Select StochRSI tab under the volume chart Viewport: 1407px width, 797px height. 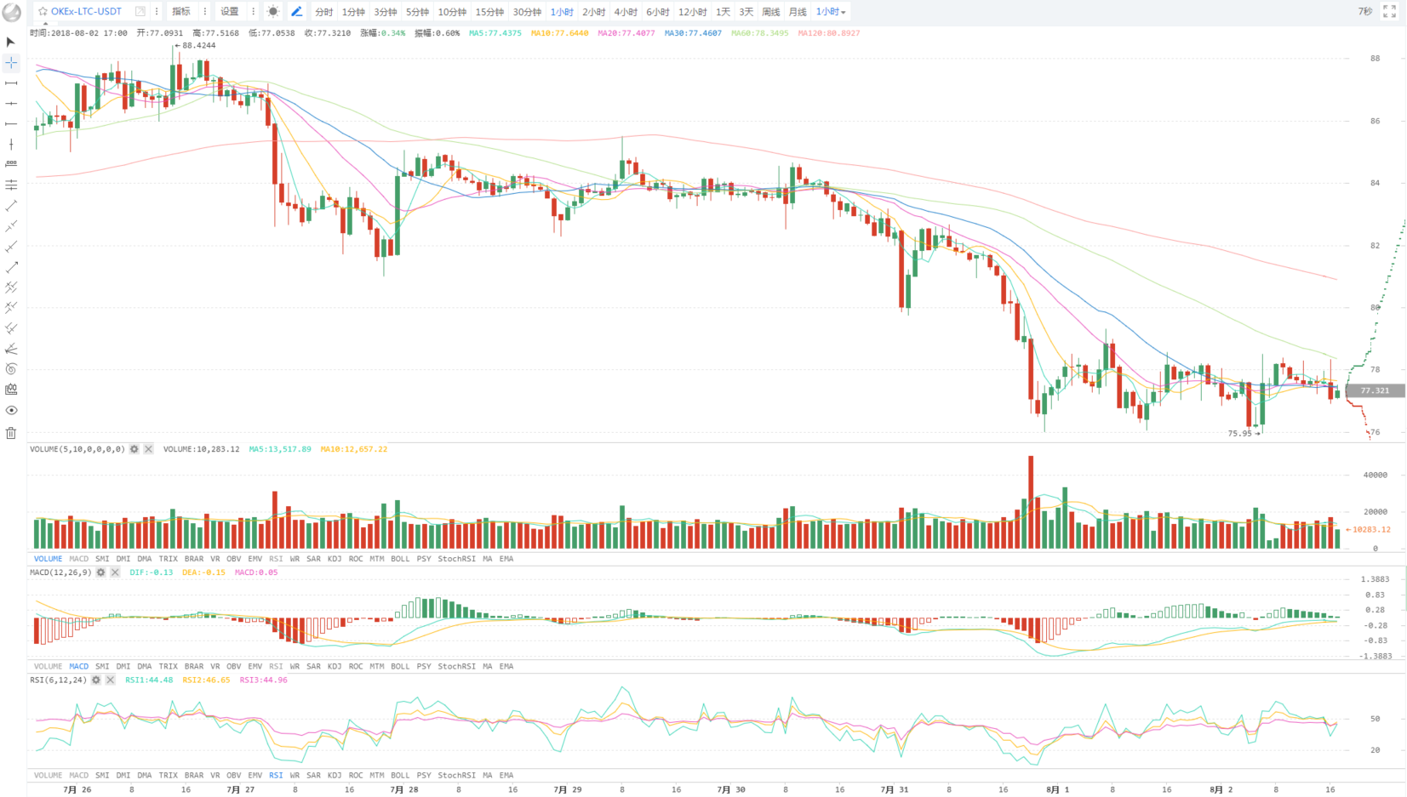pyautogui.click(x=457, y=559)
